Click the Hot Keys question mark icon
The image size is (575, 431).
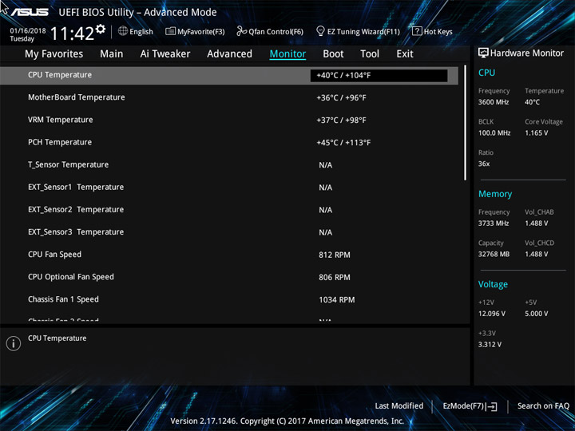coord(417,31)
